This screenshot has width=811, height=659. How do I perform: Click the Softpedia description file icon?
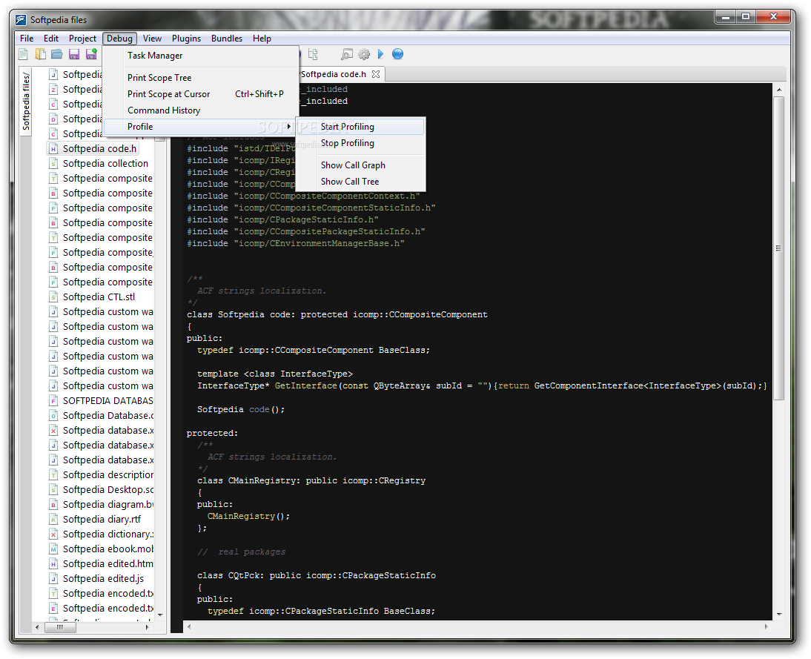(53, 475)
